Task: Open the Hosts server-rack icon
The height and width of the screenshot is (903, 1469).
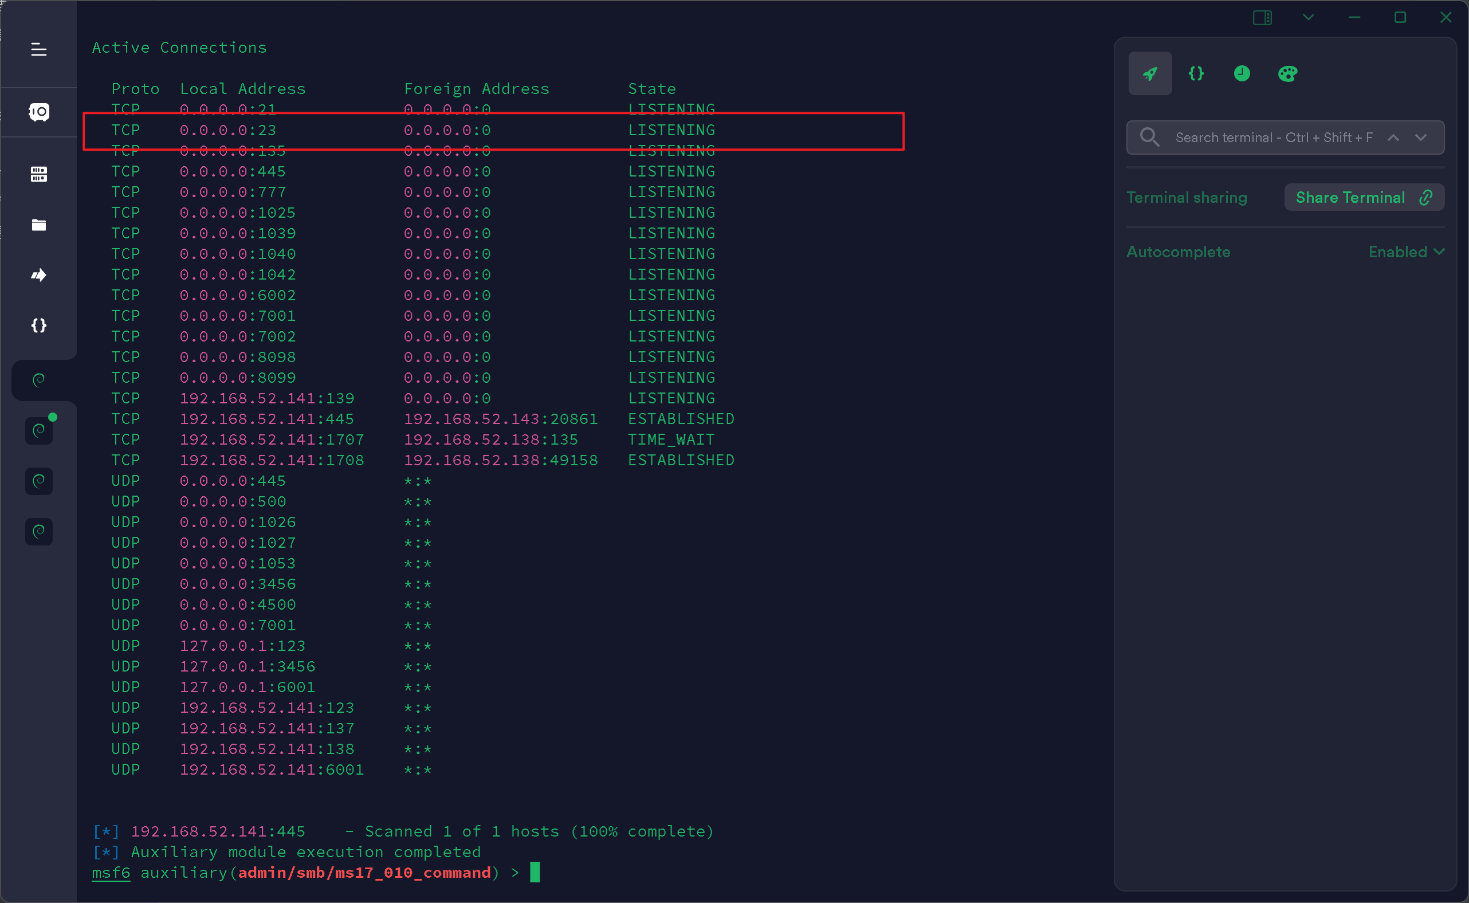Action: [39, 174]
